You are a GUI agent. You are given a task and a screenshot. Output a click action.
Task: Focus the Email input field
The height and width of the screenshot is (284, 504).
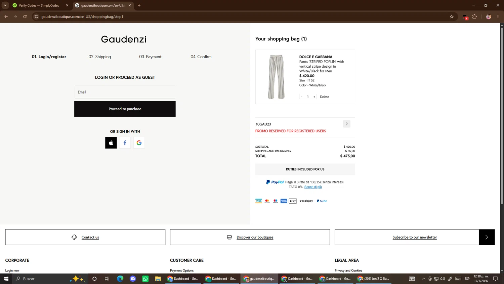pos(125,92)
